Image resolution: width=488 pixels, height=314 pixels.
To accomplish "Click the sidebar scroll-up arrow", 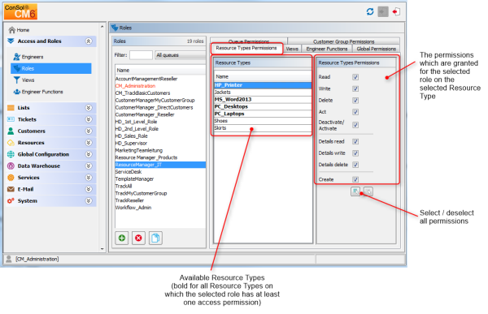I will [x=102, y=27].
